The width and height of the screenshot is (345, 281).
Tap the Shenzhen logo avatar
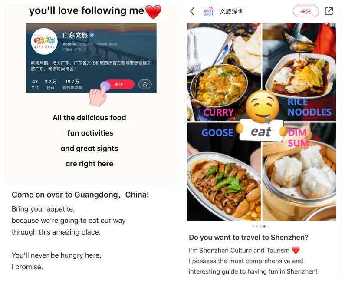[208, 11]
